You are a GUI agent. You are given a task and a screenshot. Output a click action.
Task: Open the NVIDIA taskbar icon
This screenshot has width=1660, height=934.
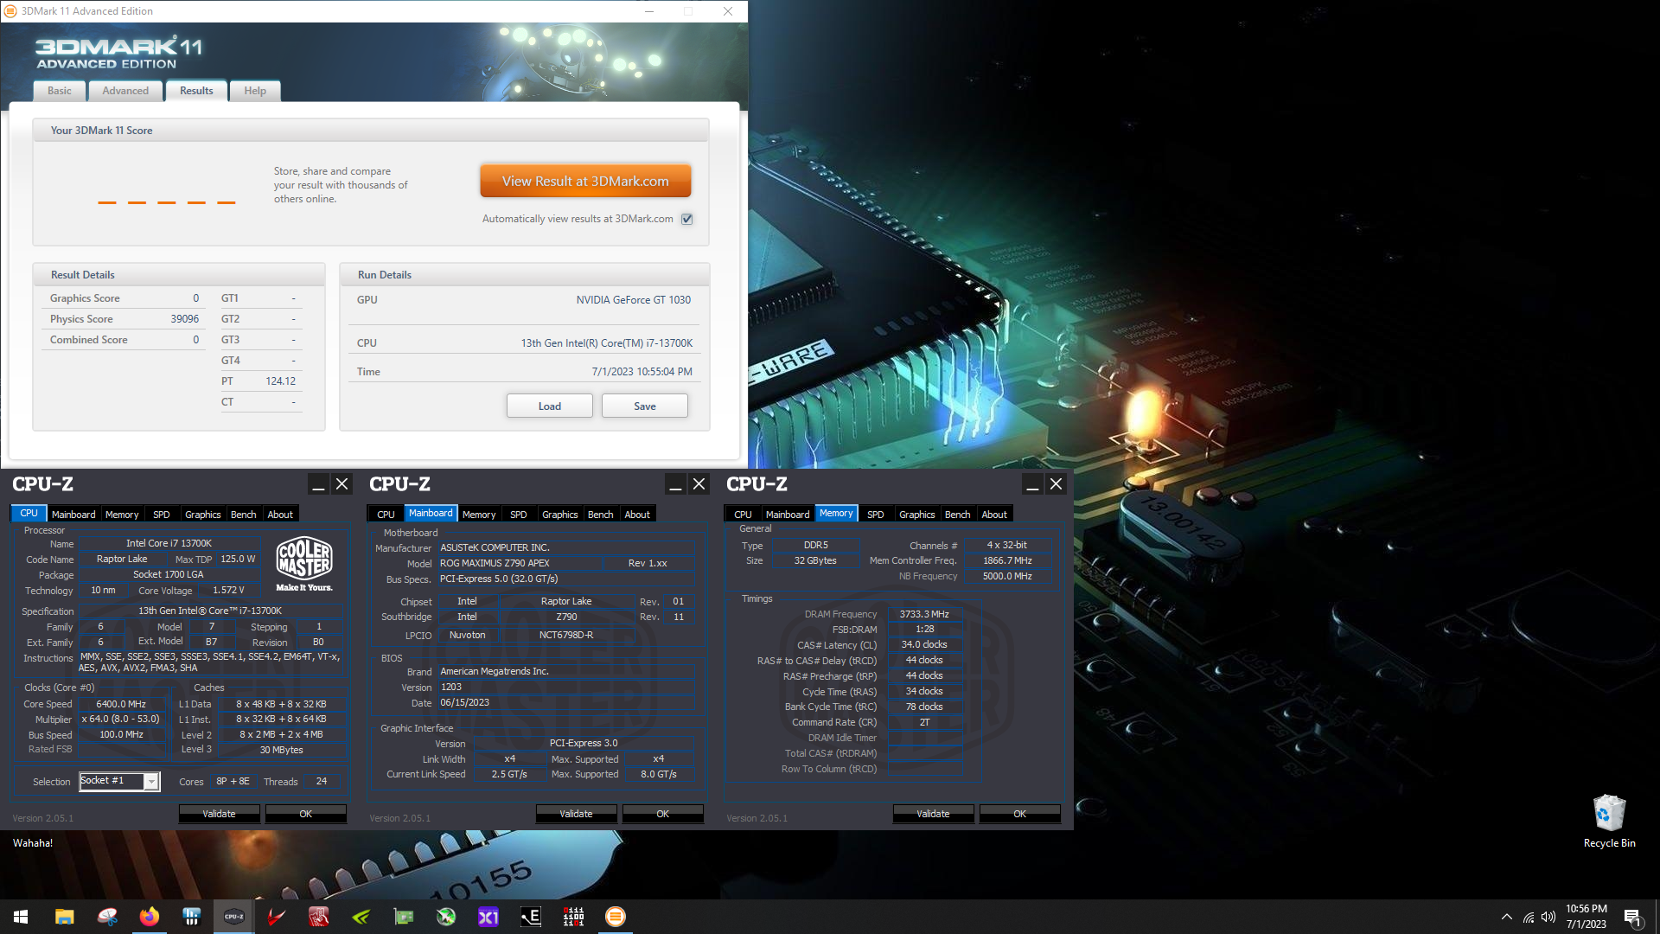coord(361,917)
